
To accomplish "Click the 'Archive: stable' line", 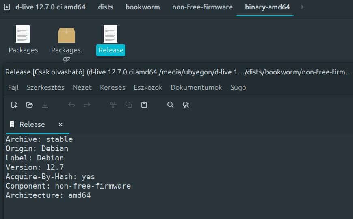I will click(39, 139).
